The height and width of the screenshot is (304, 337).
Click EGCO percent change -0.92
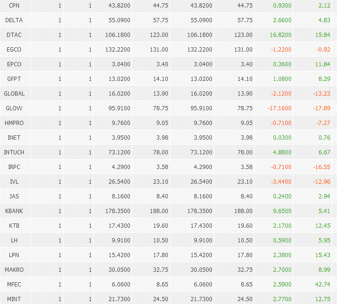coord(323,50)
